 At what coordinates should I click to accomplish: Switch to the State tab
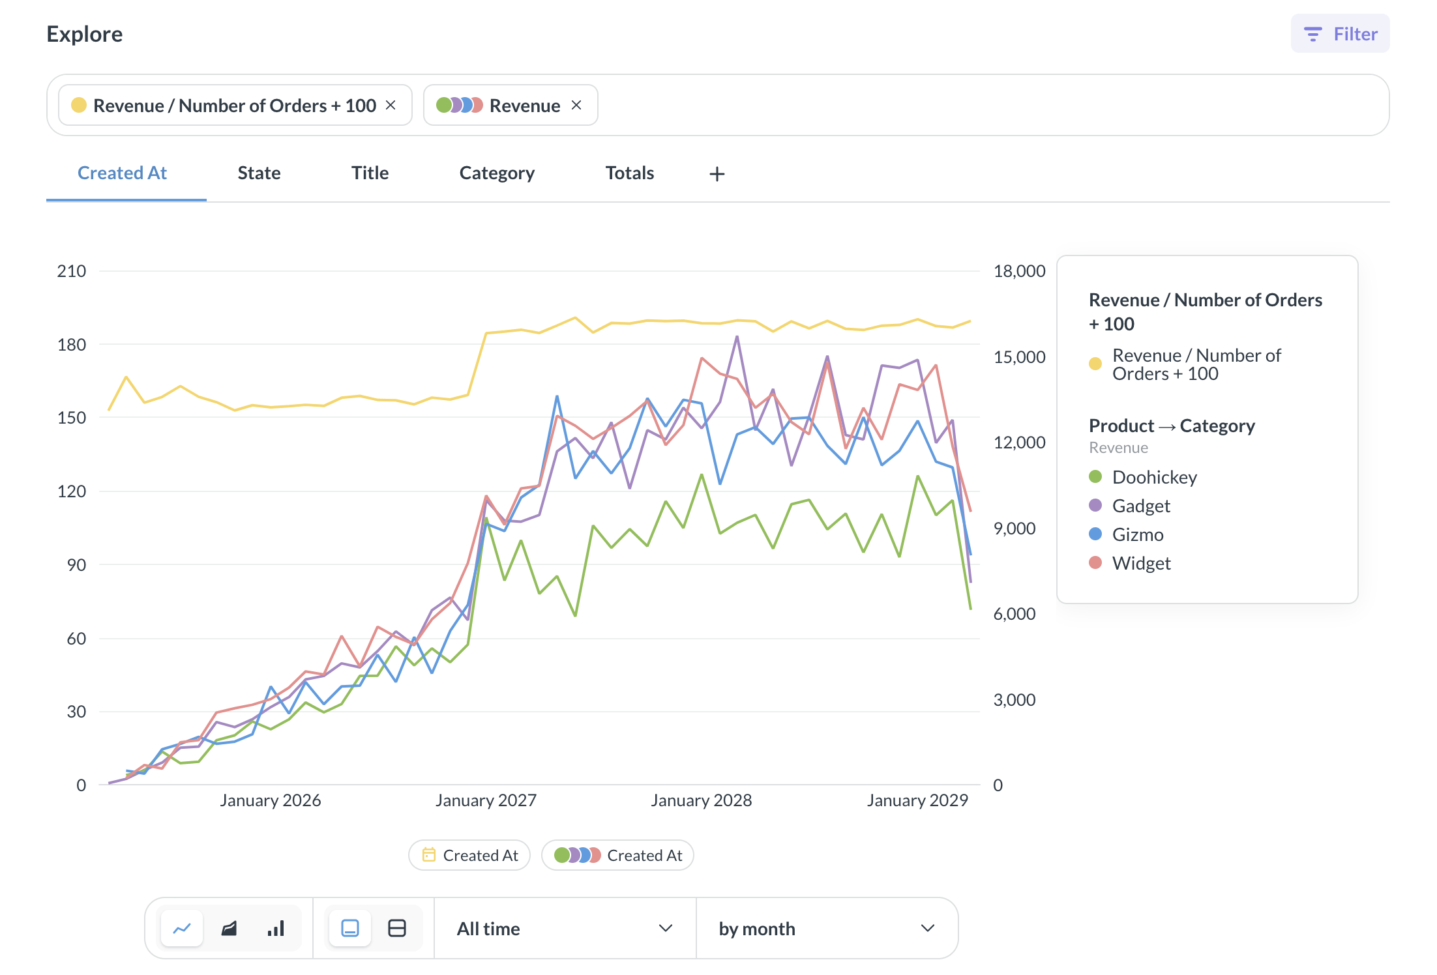coord(259,173)
